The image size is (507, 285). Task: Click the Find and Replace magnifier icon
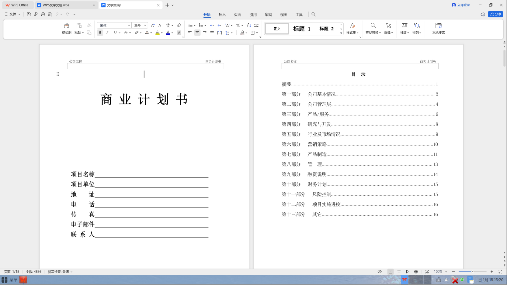pyautogui.click(x=373, y=26)
